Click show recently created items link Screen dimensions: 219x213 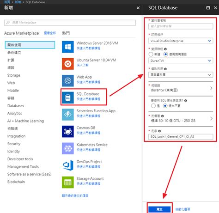tap(75, 195)
